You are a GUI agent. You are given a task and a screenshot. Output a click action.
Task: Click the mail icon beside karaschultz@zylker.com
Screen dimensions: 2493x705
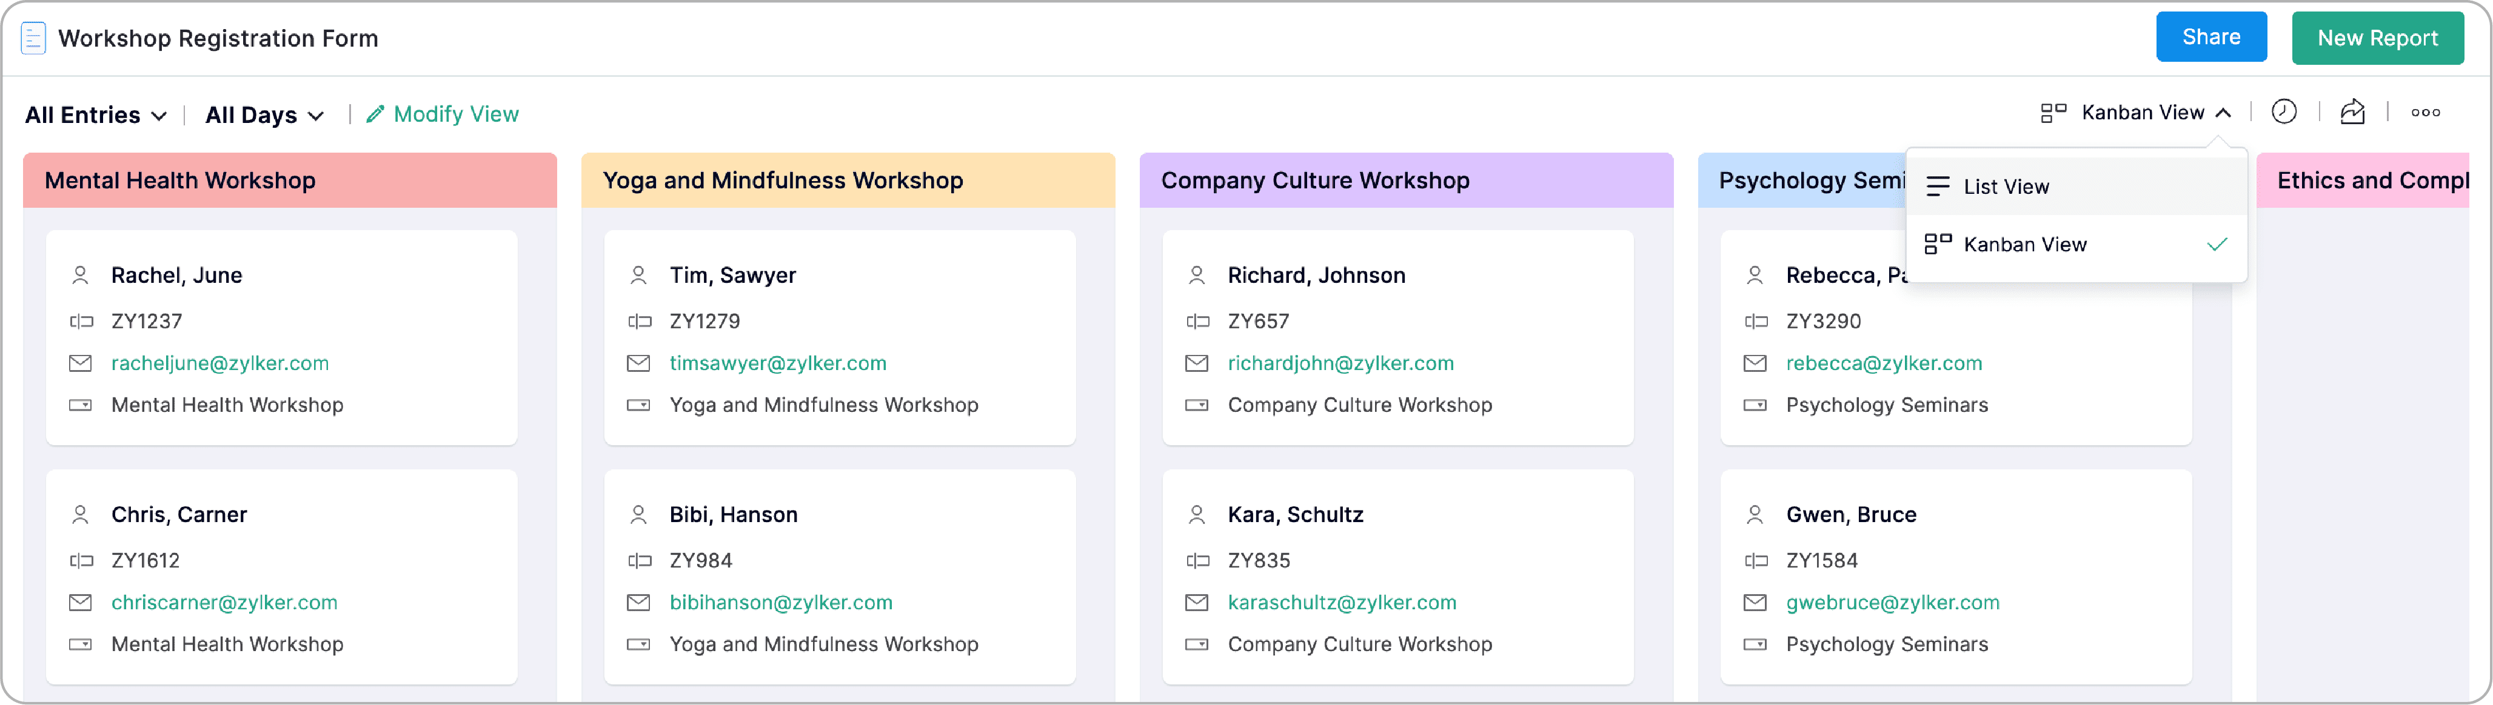(1197, 603)
